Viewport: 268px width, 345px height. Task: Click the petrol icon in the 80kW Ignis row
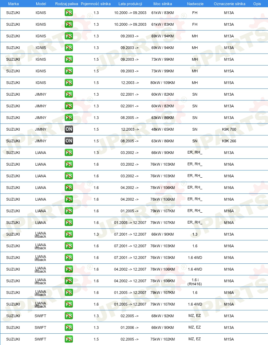(x=69, y=83)
